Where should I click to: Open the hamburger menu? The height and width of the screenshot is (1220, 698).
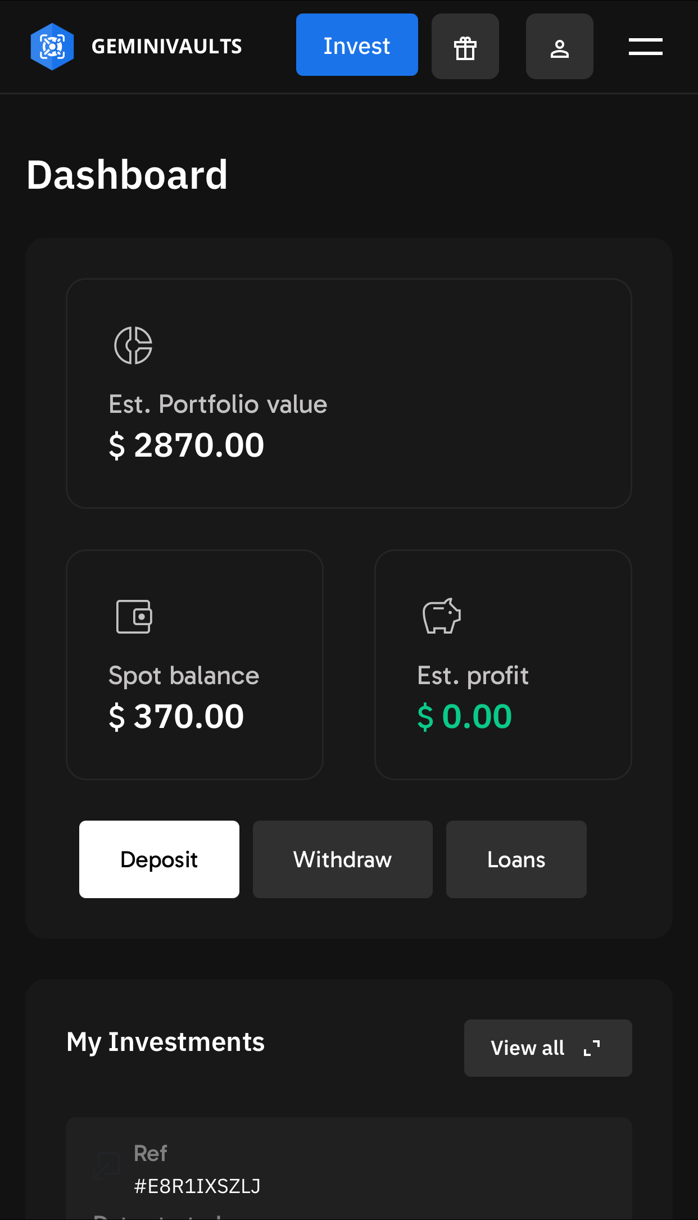(645, 47)
